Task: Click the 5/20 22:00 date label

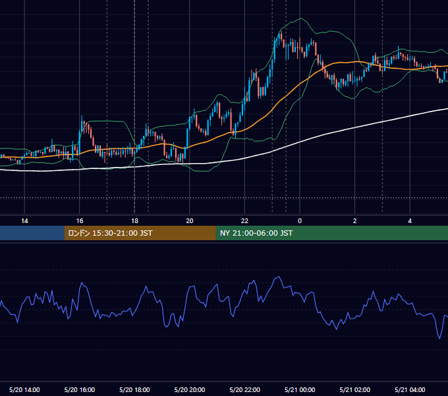Action: coord(245,389)
